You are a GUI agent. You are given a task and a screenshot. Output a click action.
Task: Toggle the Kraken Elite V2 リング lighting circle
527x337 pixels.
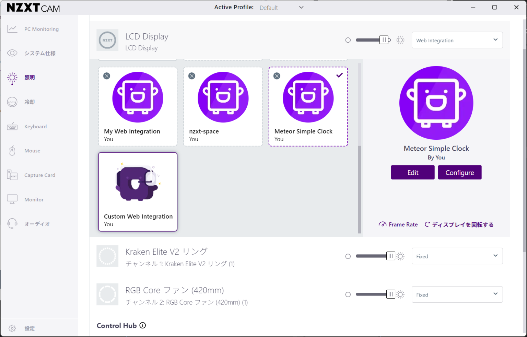pos(348,256)
